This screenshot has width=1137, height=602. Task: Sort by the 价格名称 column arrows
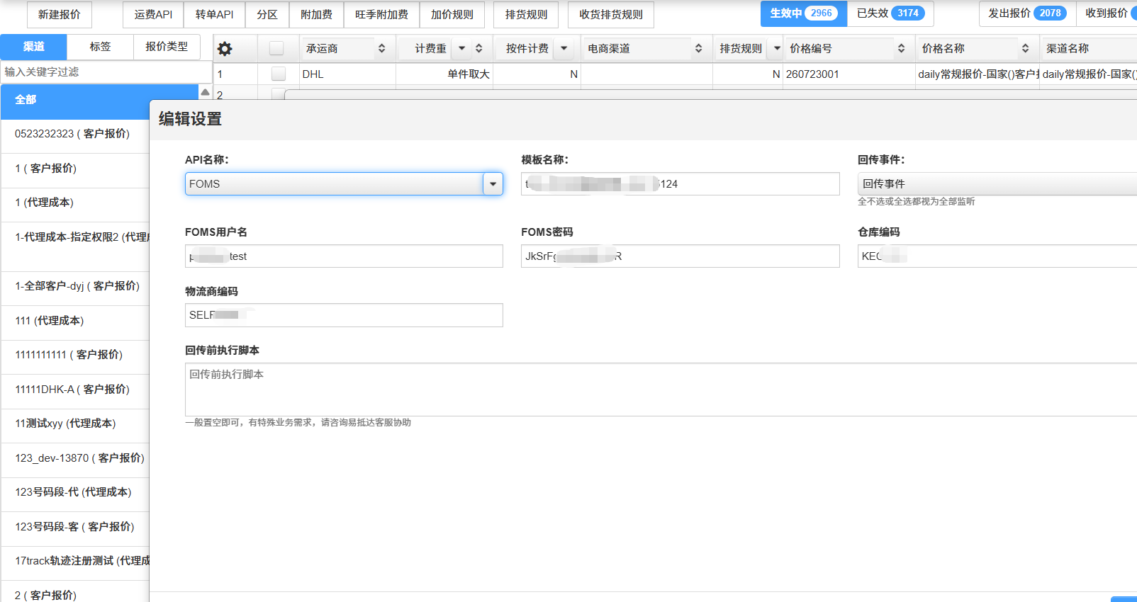point(1026,49)
